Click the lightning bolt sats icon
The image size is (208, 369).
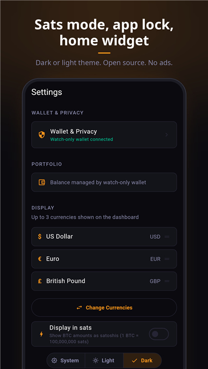point(42,334)
